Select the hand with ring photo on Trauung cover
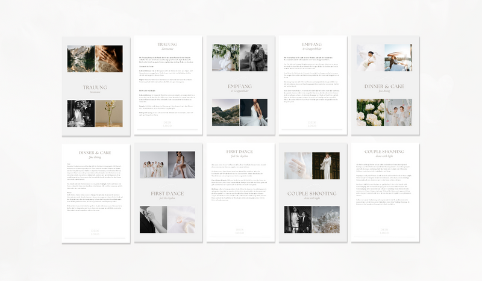 coord(109,58)
